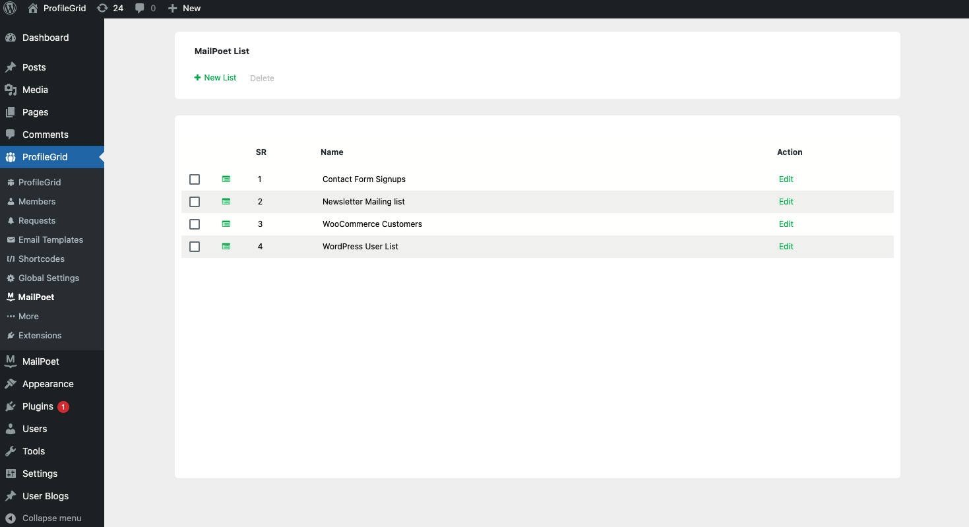
Task: Go to Global Settings submenu item
Action: (48, 278)
